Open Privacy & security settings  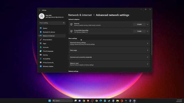click(x=52, y=63)
